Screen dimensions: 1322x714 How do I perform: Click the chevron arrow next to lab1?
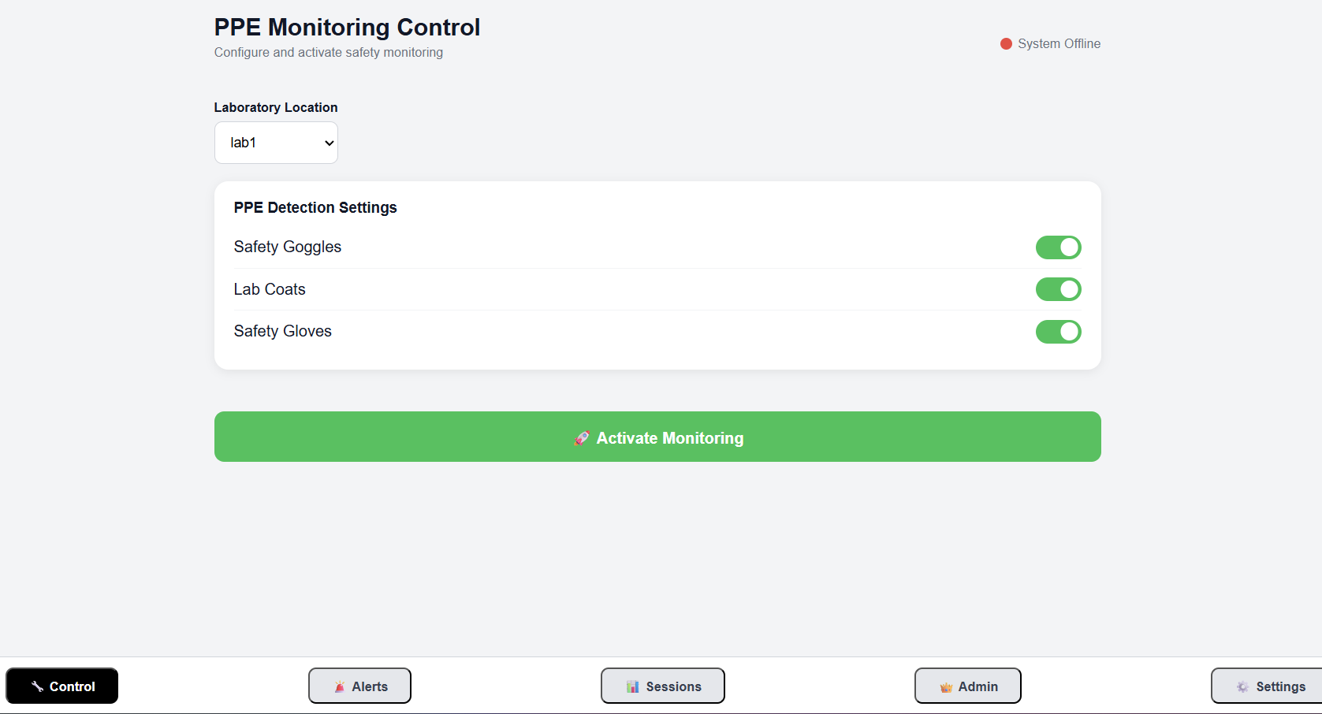pyautogui.click(x=329, y=143)
